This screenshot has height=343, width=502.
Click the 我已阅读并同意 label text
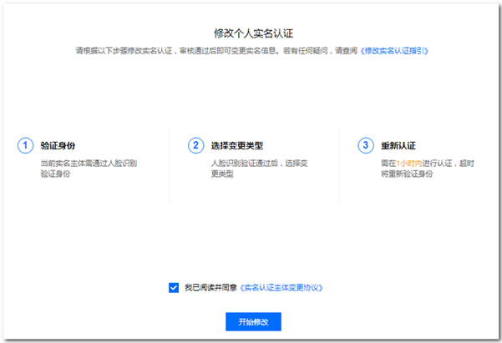(x=210, y=288)
